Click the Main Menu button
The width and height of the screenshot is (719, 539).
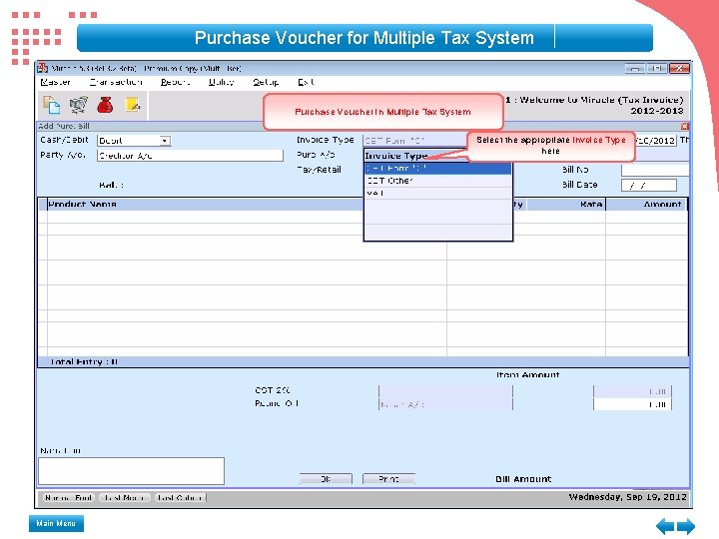tap(56, 523)
